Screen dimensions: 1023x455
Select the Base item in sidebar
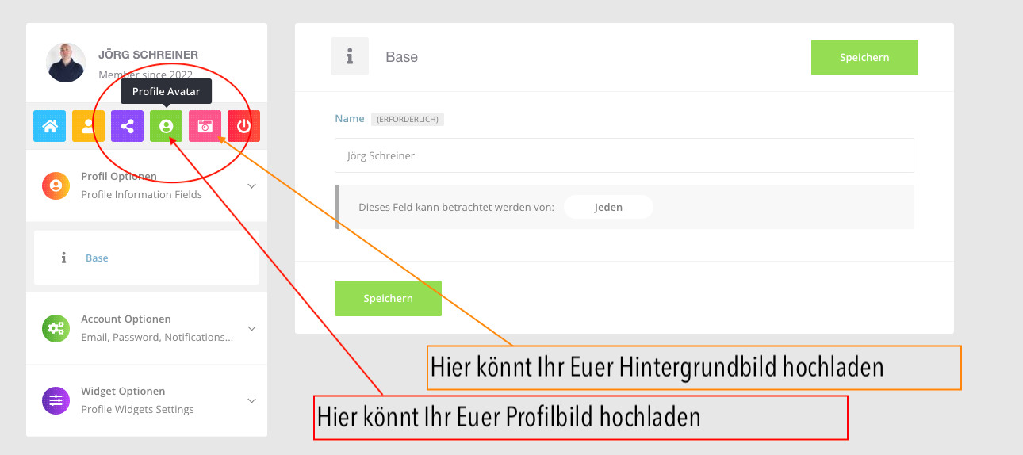pyautogui.click(x=97, y=258)
